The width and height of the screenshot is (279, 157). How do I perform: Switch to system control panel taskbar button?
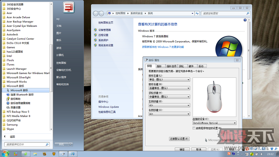tap(73, 154)
